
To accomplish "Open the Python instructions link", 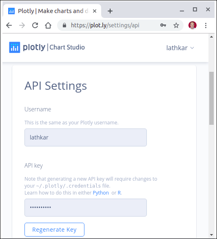I will tap(101, 193).
